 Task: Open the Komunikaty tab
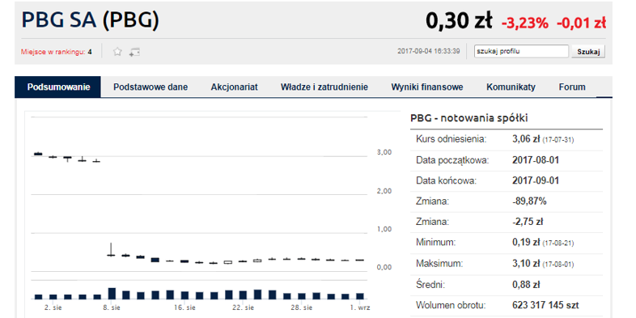(x=511, y=87)
